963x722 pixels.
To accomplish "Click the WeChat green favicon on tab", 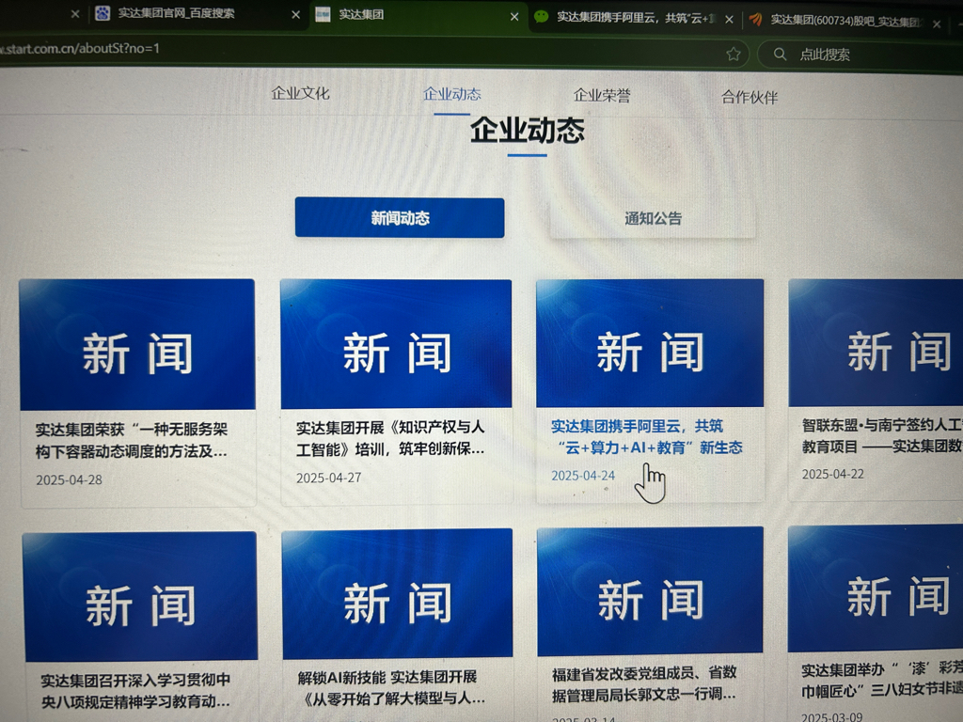I will click(x=541, y=17).
